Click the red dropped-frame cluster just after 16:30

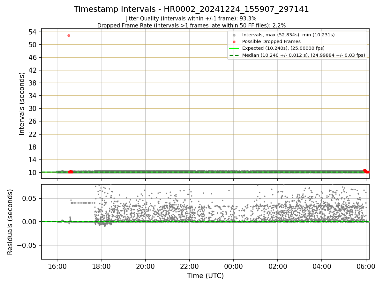point(71,172)
